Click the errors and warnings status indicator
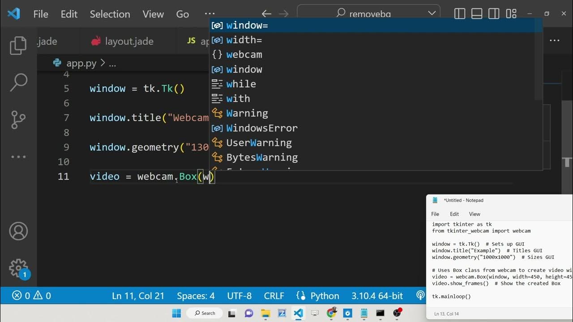This screenshot has width=573, height=322. (31, 296)
